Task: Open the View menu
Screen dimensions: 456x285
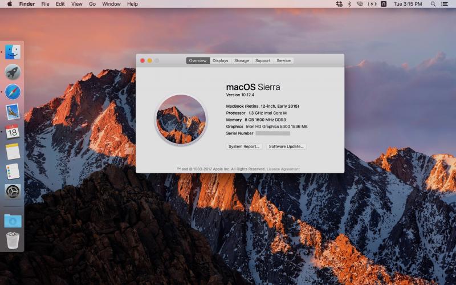Action: coord(77,4)
